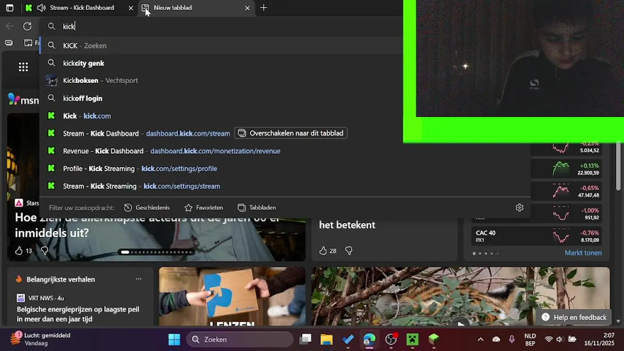Open Help en feedback
This screenshot has width=624, height=351.
click(574, 317)
